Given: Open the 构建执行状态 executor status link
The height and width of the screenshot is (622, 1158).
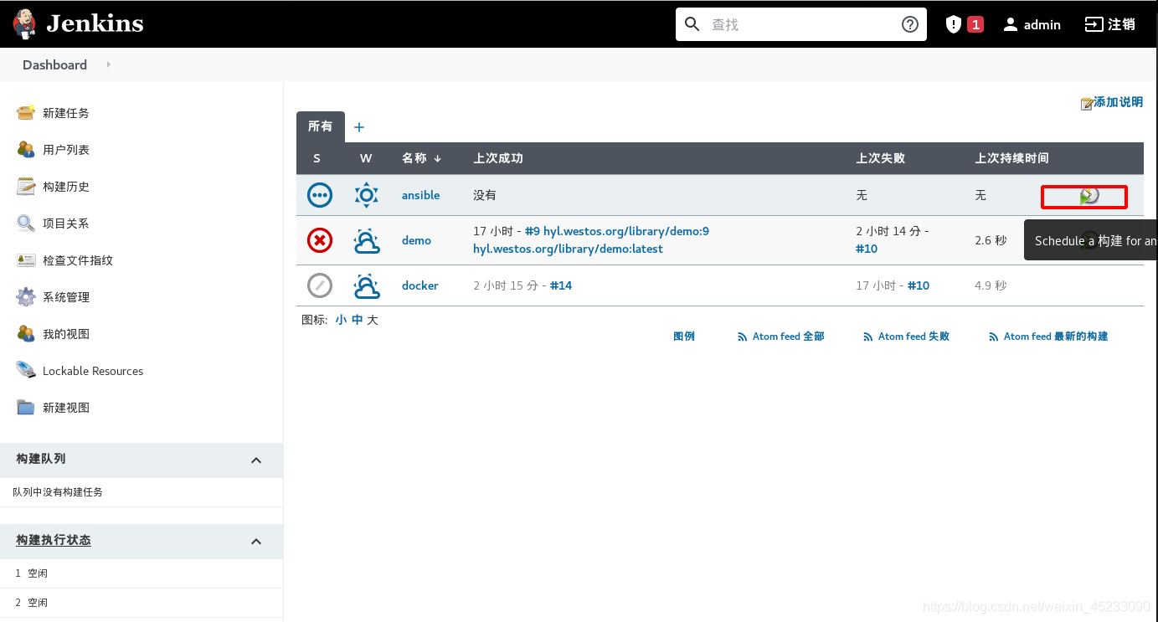Looking at the screenshot, I should 54,541.
